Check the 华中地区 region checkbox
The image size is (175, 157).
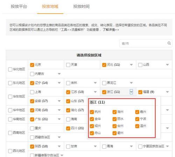click(x=10, y=110)
